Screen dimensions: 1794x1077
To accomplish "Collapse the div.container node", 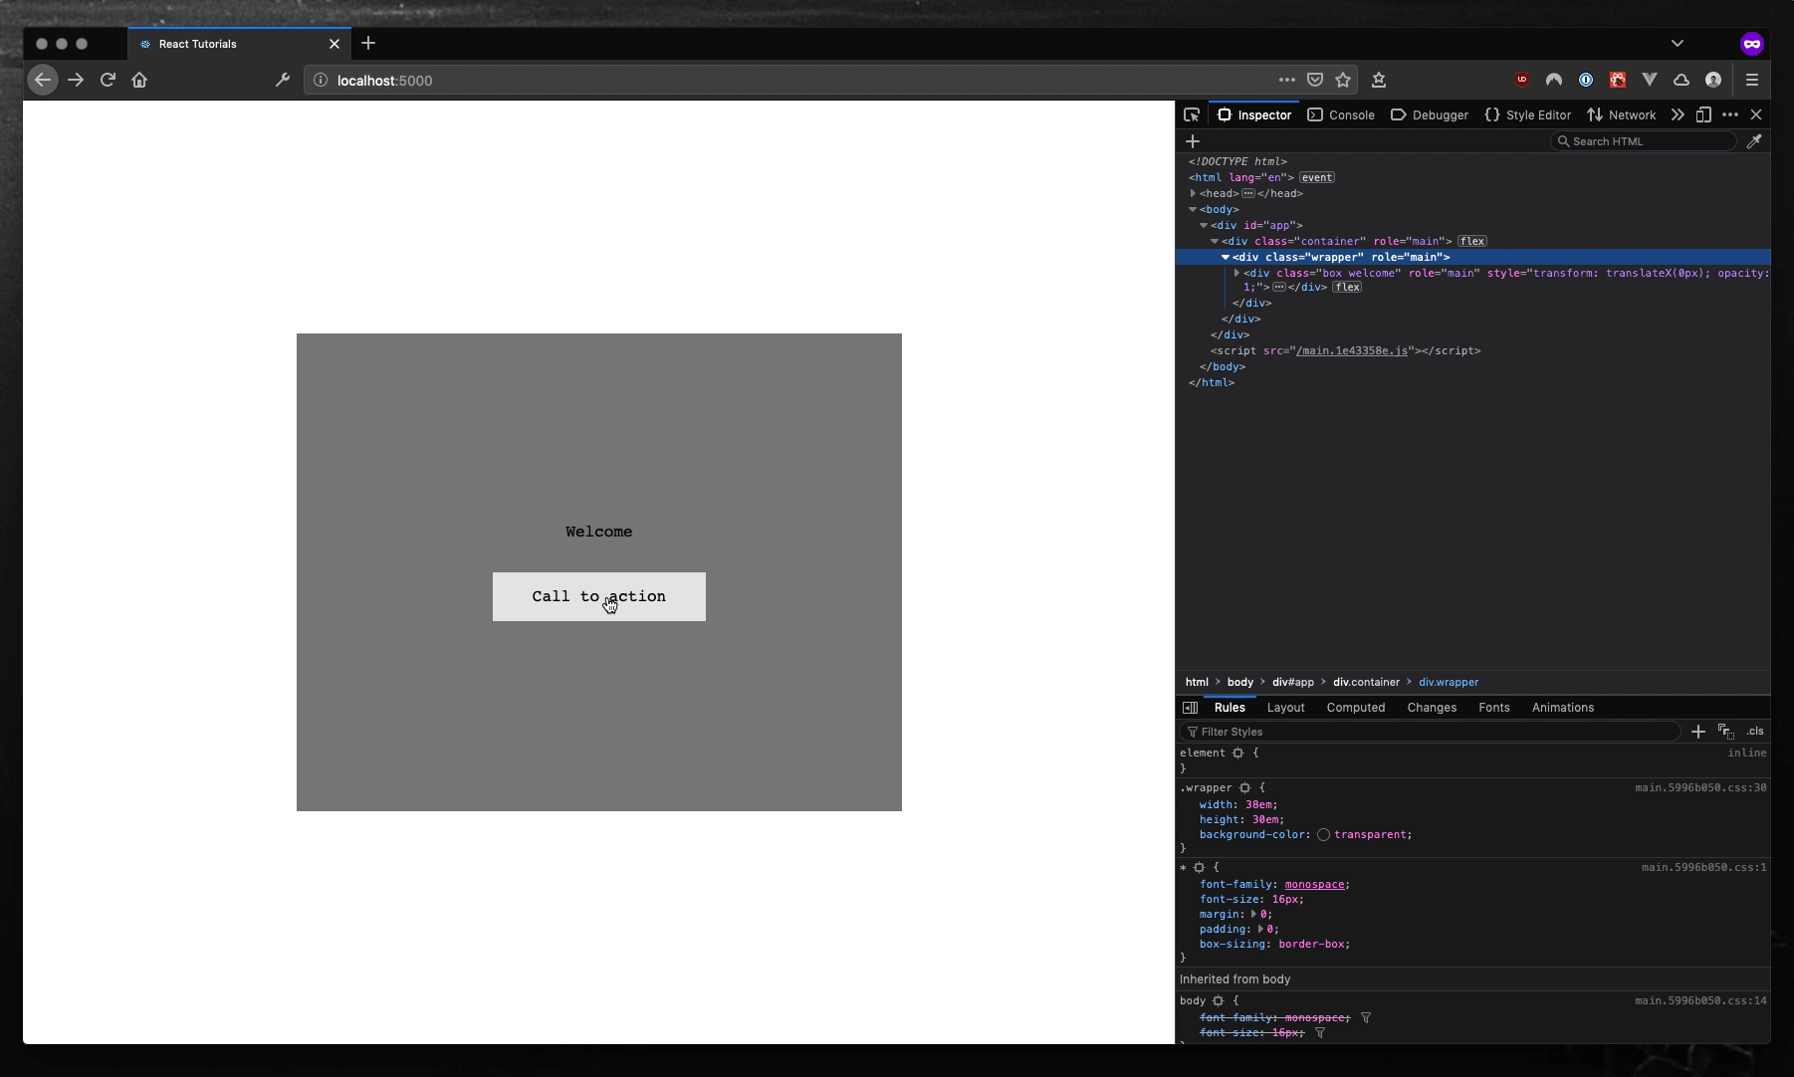I will [1215, 241].
